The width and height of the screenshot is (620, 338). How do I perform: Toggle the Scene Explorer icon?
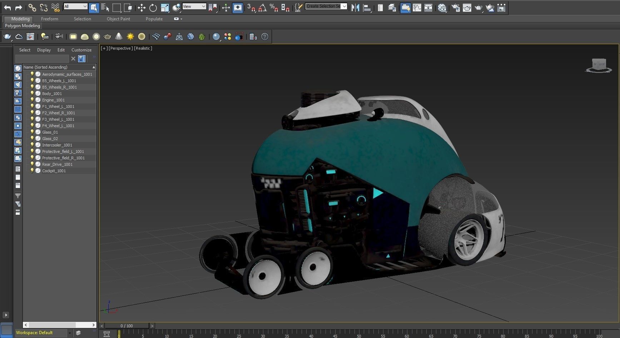pyautogui.click(x=380, y=8)
